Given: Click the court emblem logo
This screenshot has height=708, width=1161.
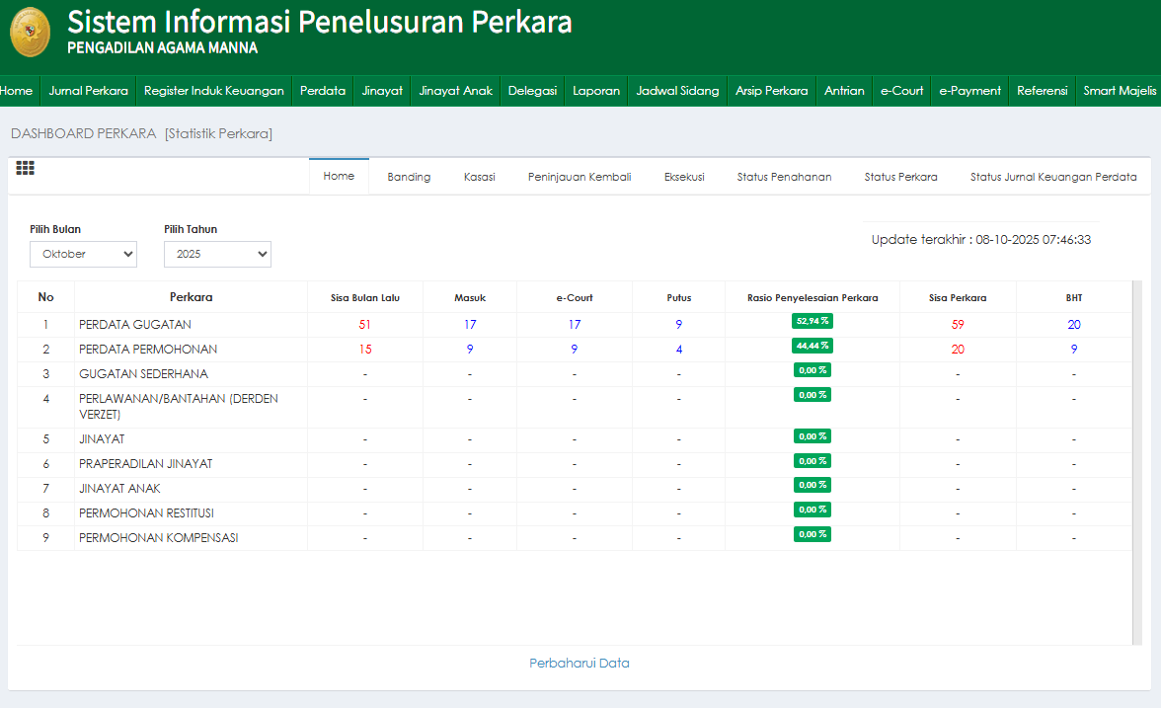Looking at the screenshot, I should [x=30, y=32].
